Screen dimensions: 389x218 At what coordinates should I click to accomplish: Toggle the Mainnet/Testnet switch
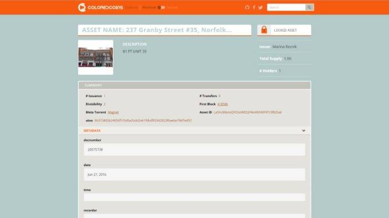tap(161, 7)
